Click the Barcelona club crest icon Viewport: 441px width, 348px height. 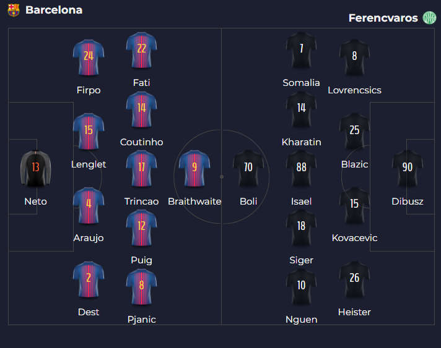pos(14,11)
